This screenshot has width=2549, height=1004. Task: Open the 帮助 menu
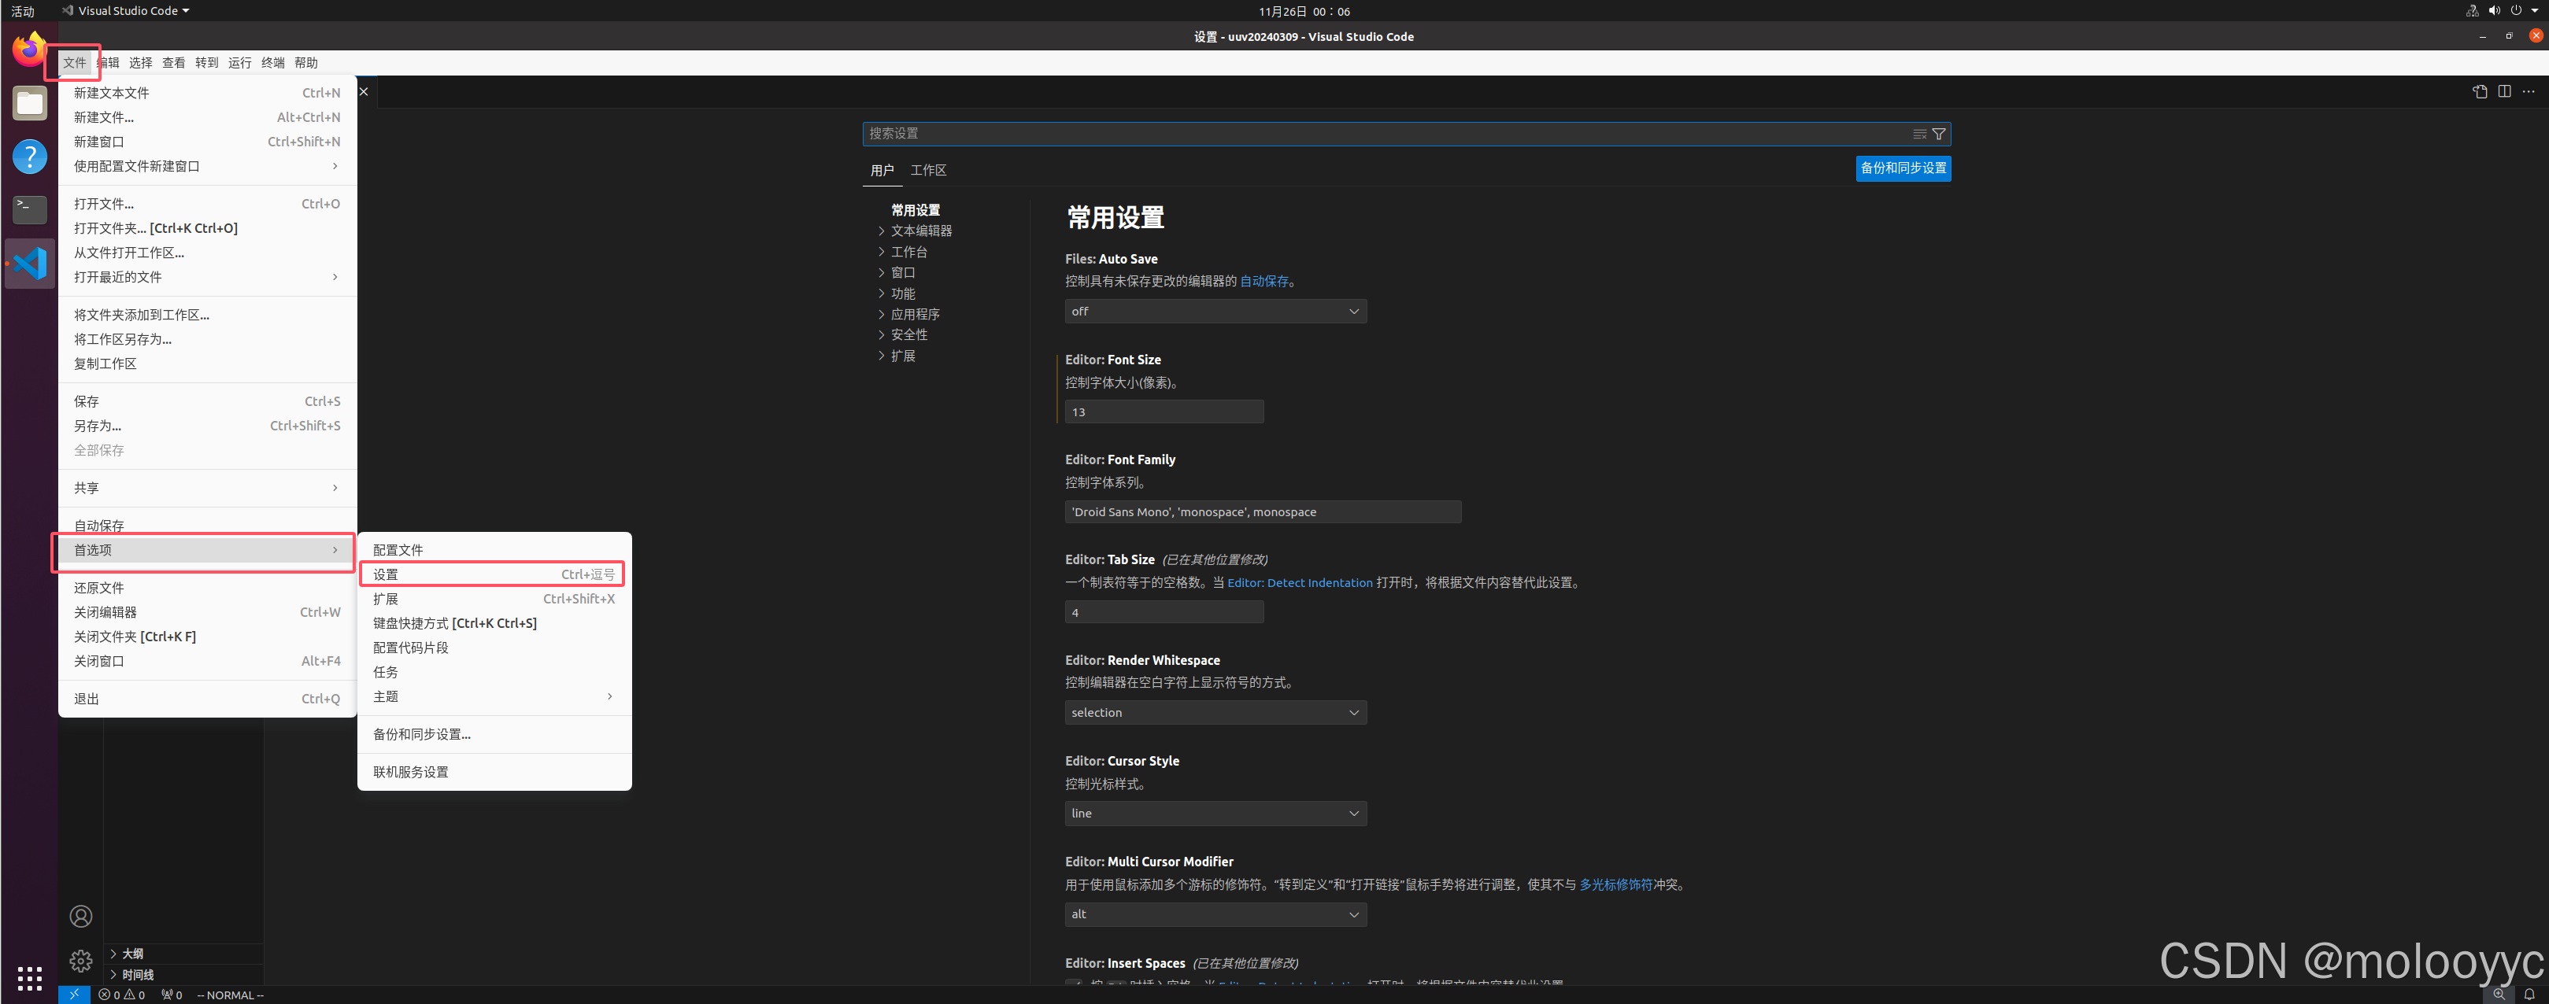point(305,61)
